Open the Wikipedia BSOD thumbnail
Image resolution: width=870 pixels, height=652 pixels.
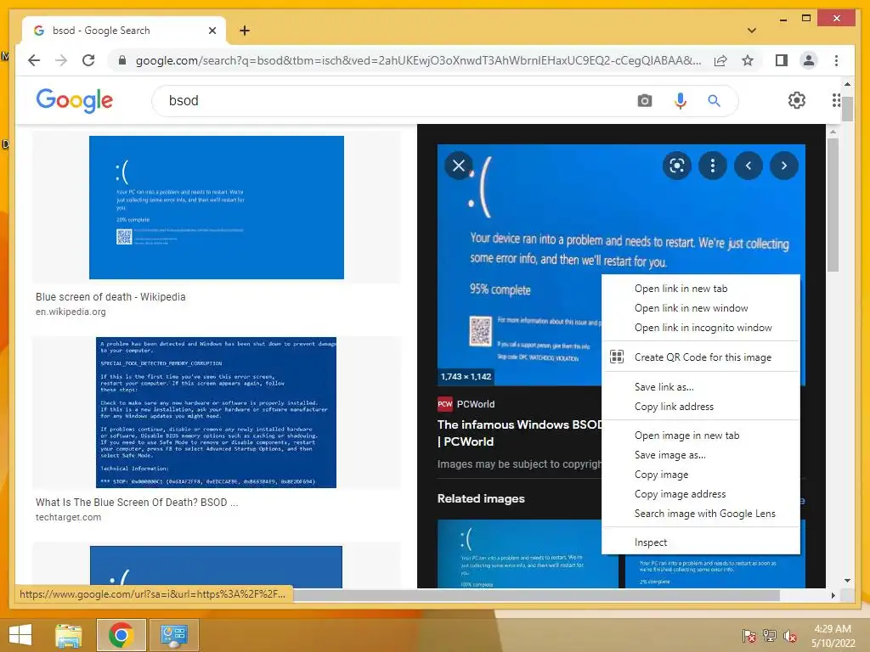[x=217, y=207]
